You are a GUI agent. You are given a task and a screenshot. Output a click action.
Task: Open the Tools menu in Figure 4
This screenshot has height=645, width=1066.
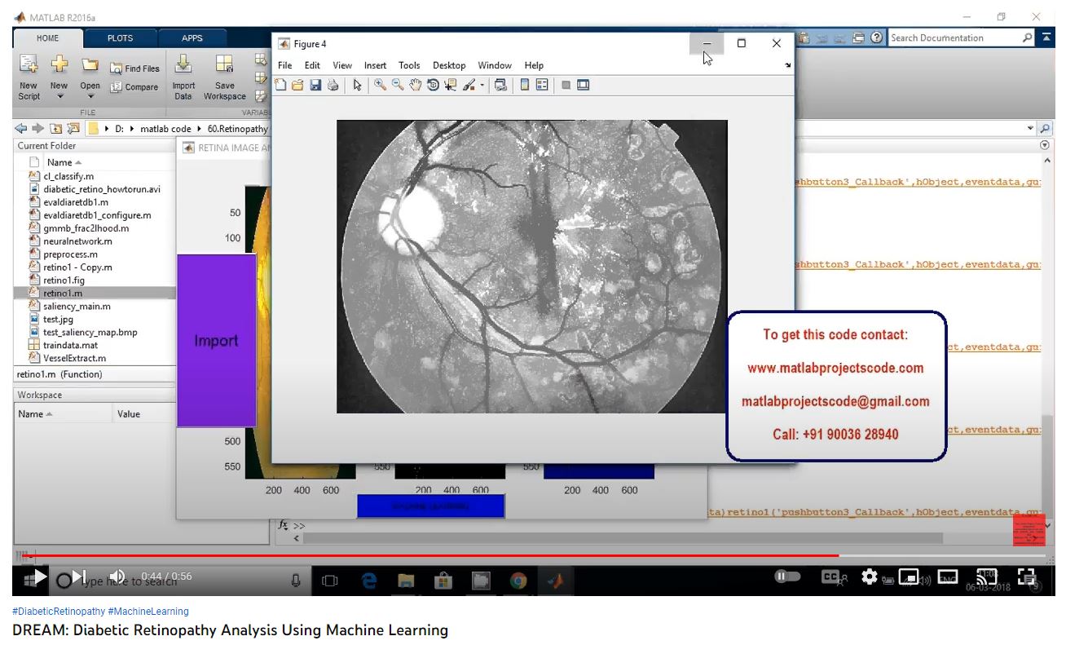pyautogui.click(x=409, y=65)
